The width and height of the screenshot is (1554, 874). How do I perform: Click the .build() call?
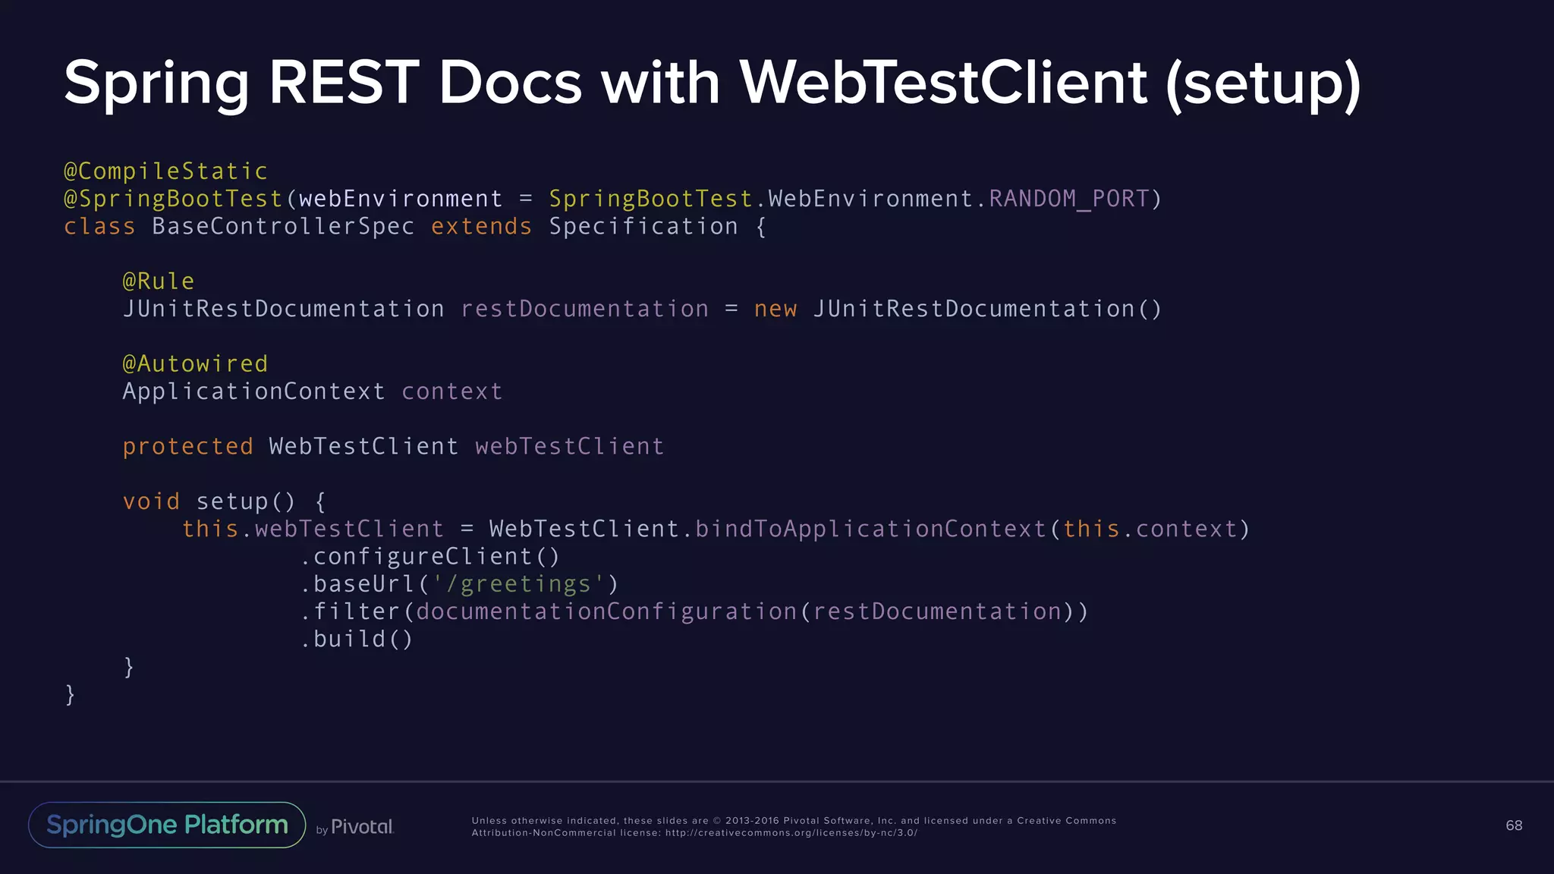[357, 640]
